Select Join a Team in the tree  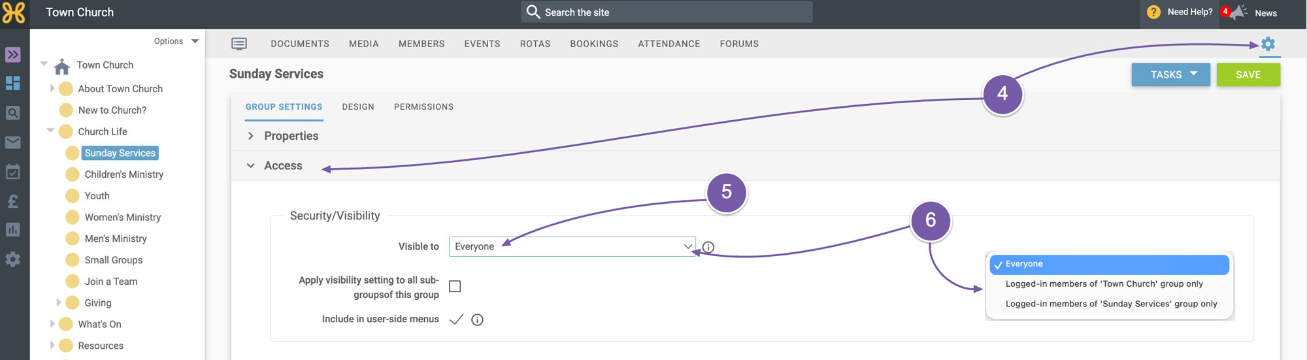(x=111, y=282)
